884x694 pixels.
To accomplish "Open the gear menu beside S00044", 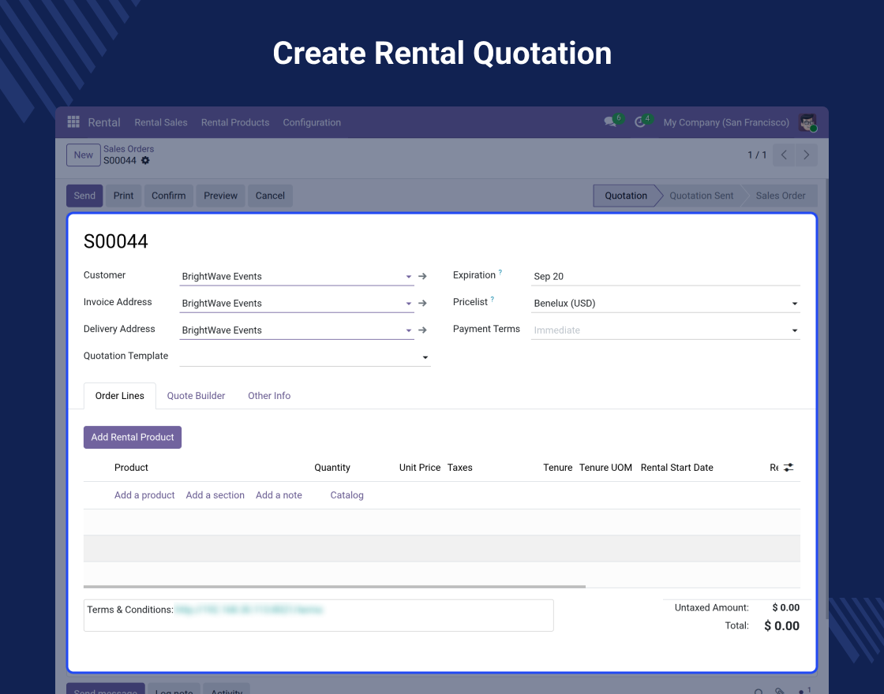I will (x=145, y=161).
